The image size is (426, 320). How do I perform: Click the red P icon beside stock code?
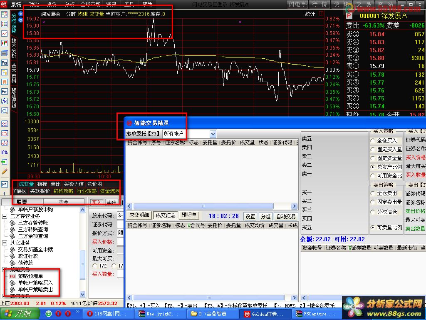coord(349,16)
